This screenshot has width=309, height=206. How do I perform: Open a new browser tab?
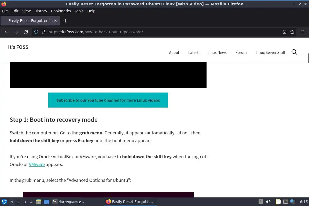[x=65, y=21]
